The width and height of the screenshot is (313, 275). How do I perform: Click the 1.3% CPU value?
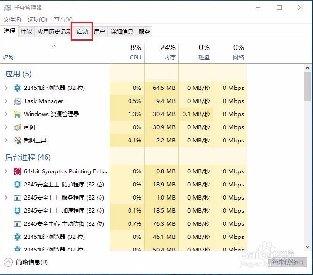tap(135, 114)
